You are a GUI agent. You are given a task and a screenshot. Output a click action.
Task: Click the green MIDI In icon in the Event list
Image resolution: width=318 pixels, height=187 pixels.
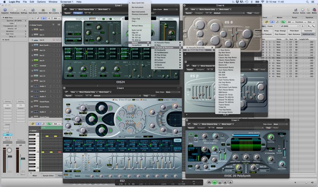click(283, 22)
